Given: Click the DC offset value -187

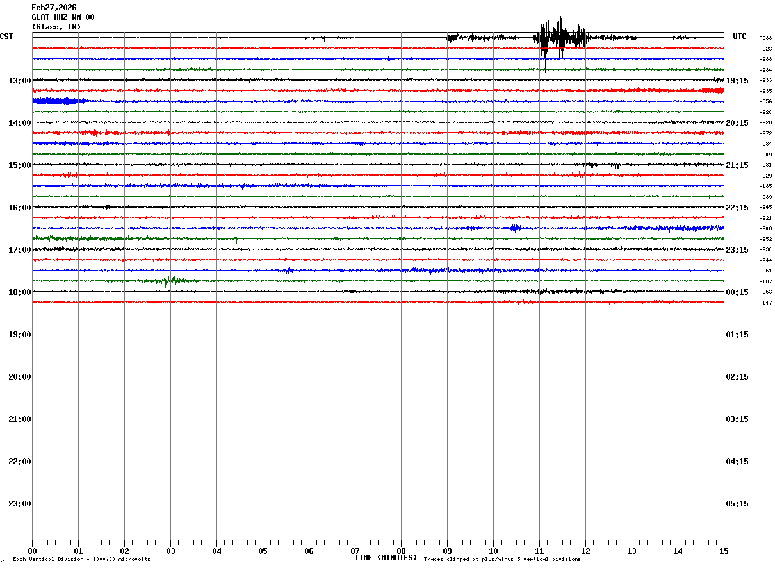Looking at the screenshot, I should (x=765, y=281).
